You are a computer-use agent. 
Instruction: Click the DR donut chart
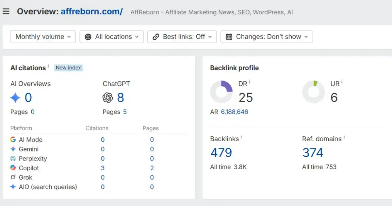[x=221, y=92]
